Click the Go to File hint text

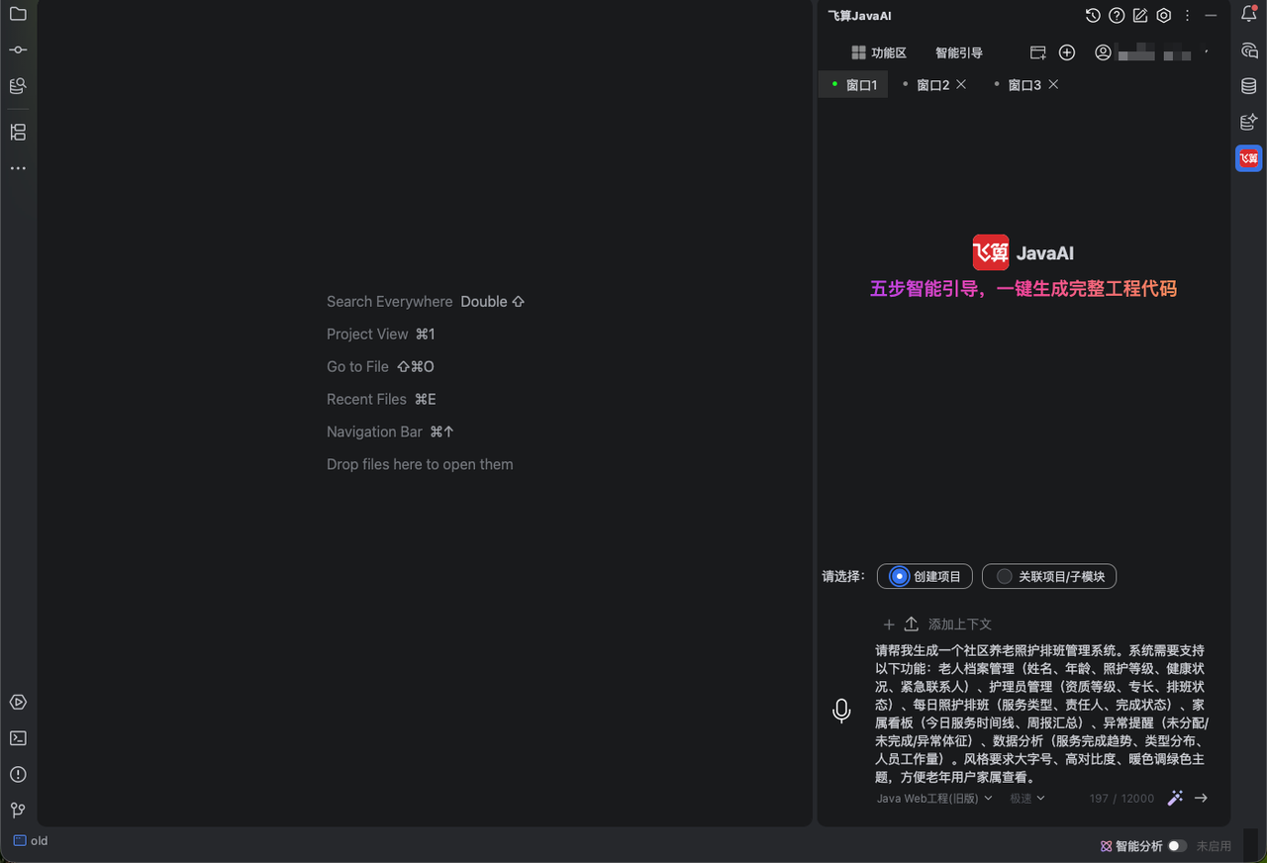pyautogui.click(x=357, y=367)
